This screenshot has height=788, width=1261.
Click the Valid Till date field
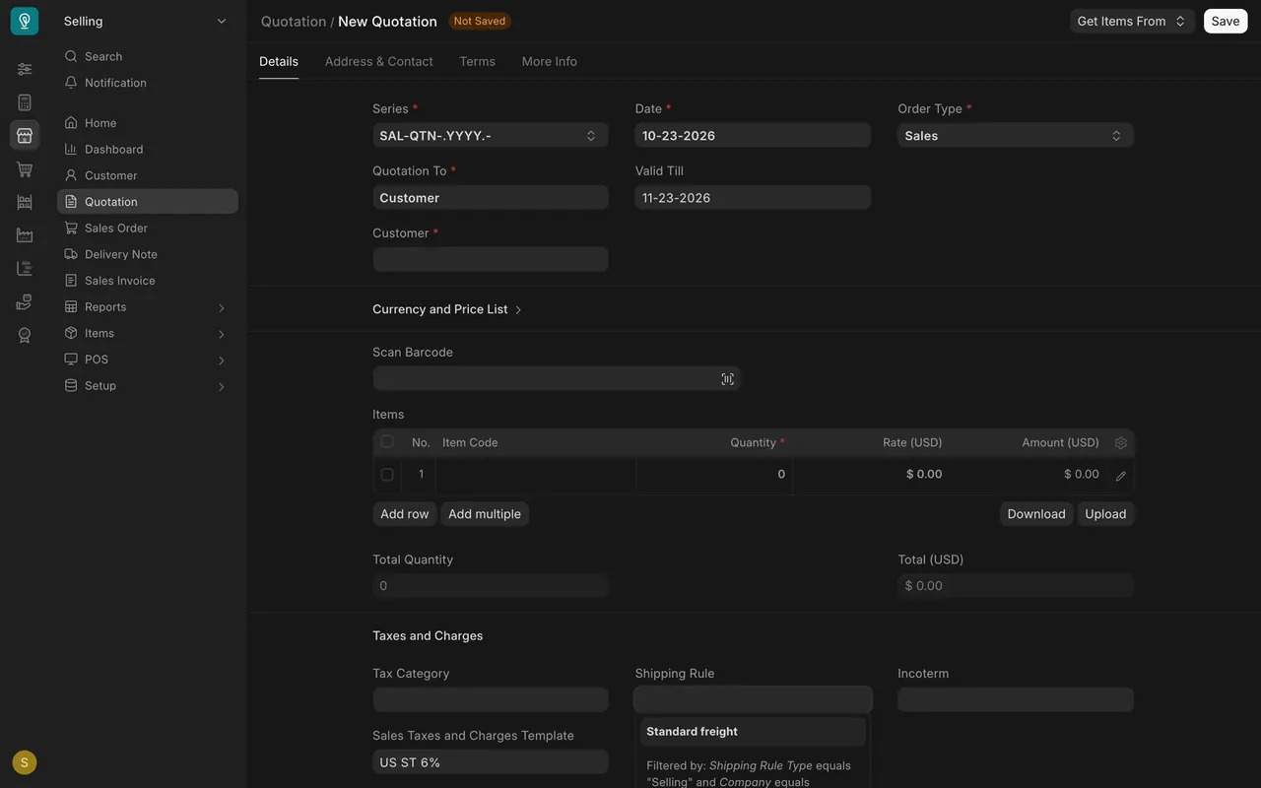pos(753,198)
